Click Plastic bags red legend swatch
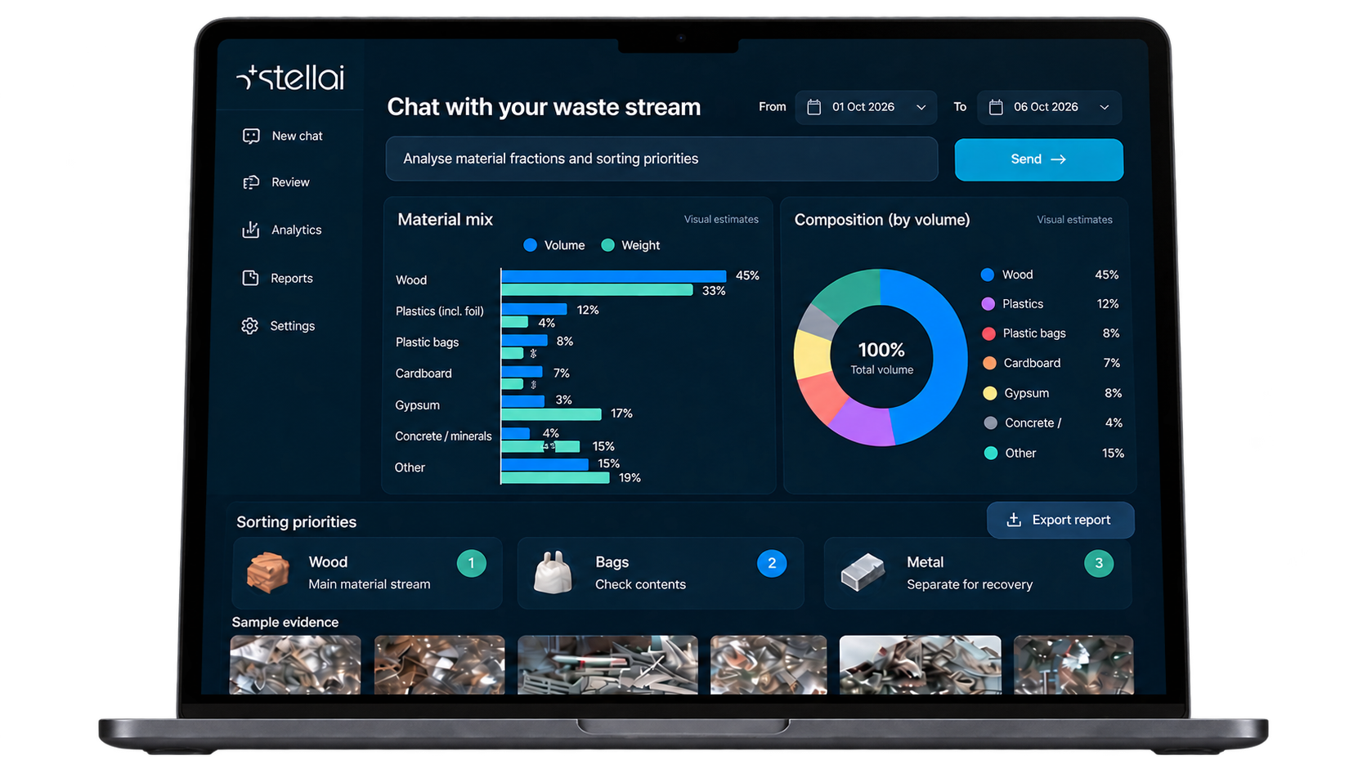The width and height of the screenshot is (1367, 769). pyautogui.click(x=988, y=333)
